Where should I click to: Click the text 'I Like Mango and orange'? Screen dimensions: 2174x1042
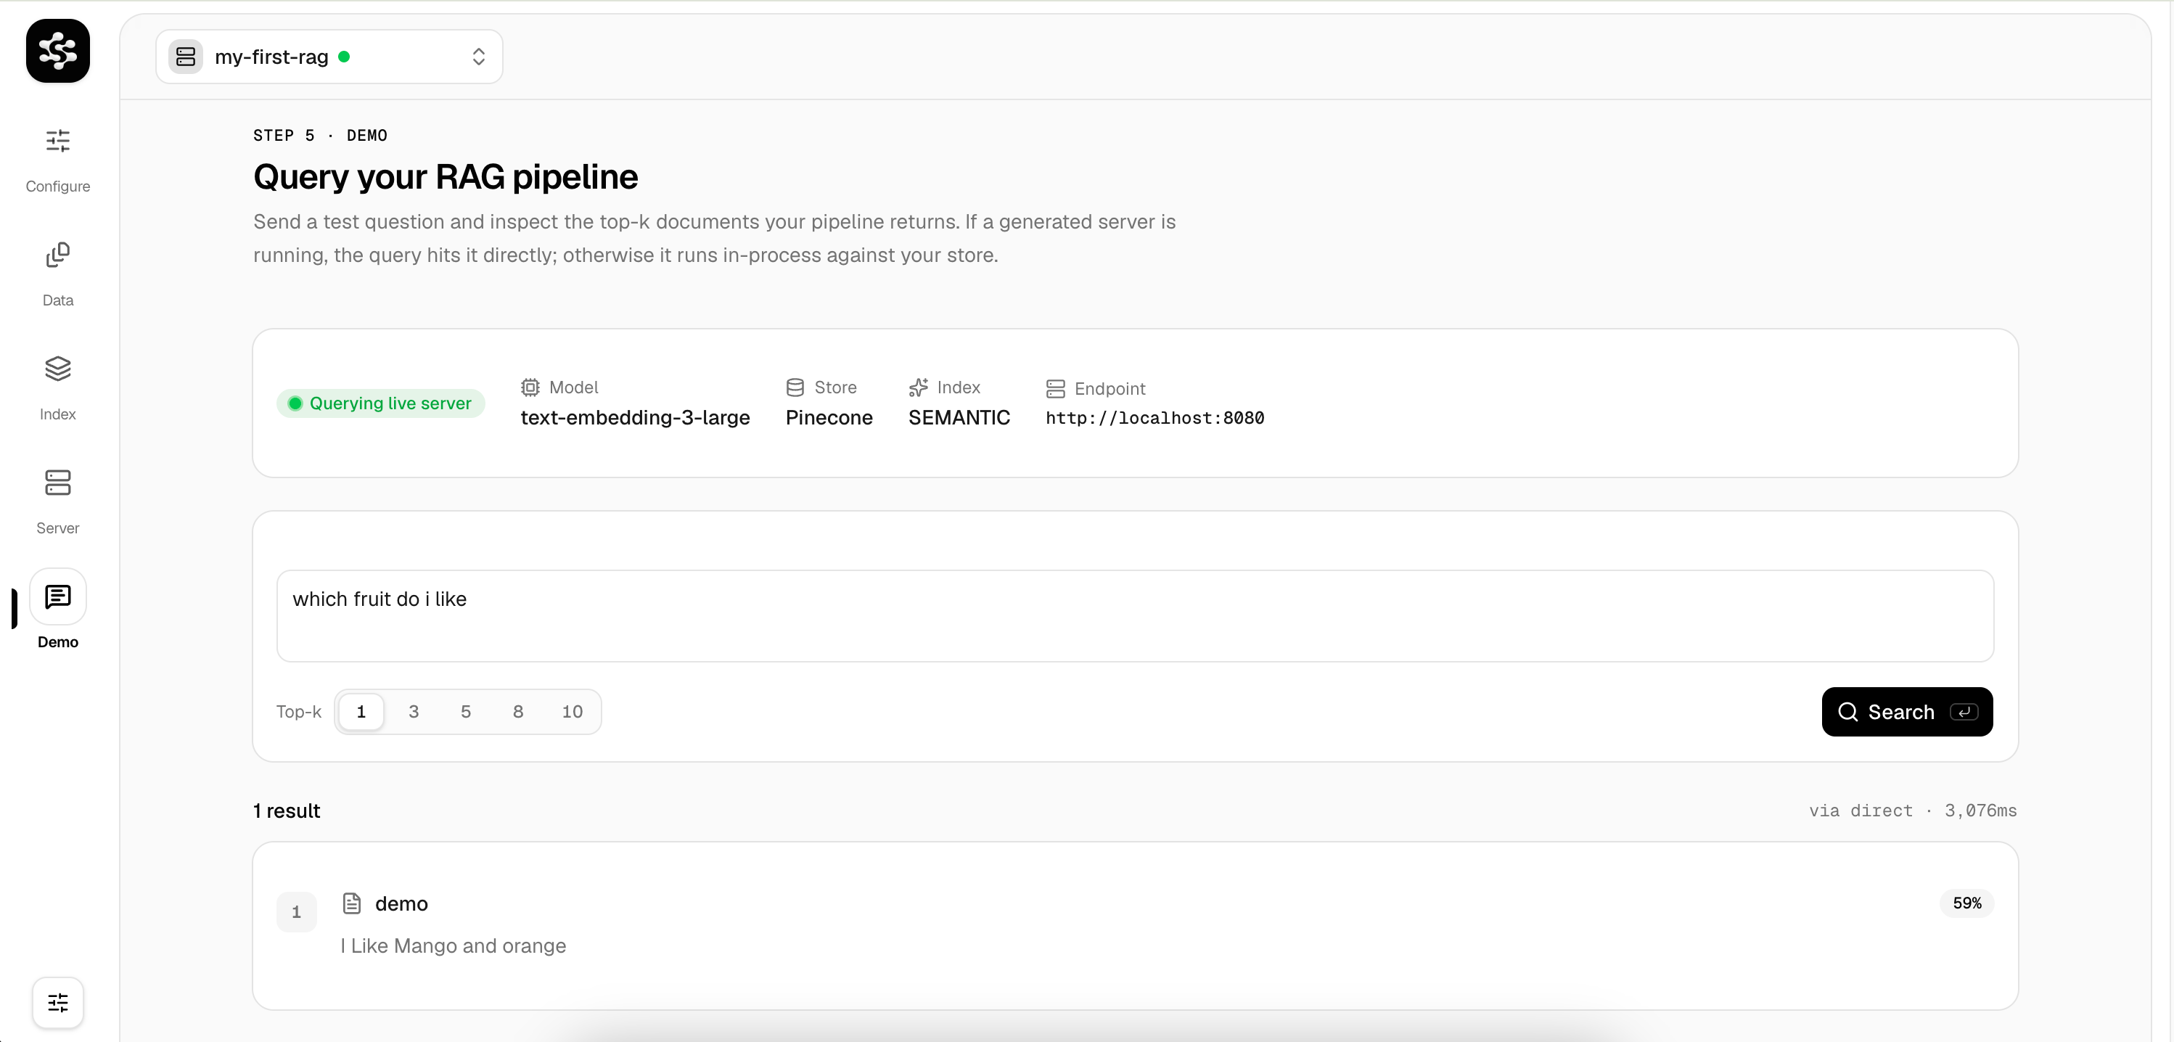454,945
